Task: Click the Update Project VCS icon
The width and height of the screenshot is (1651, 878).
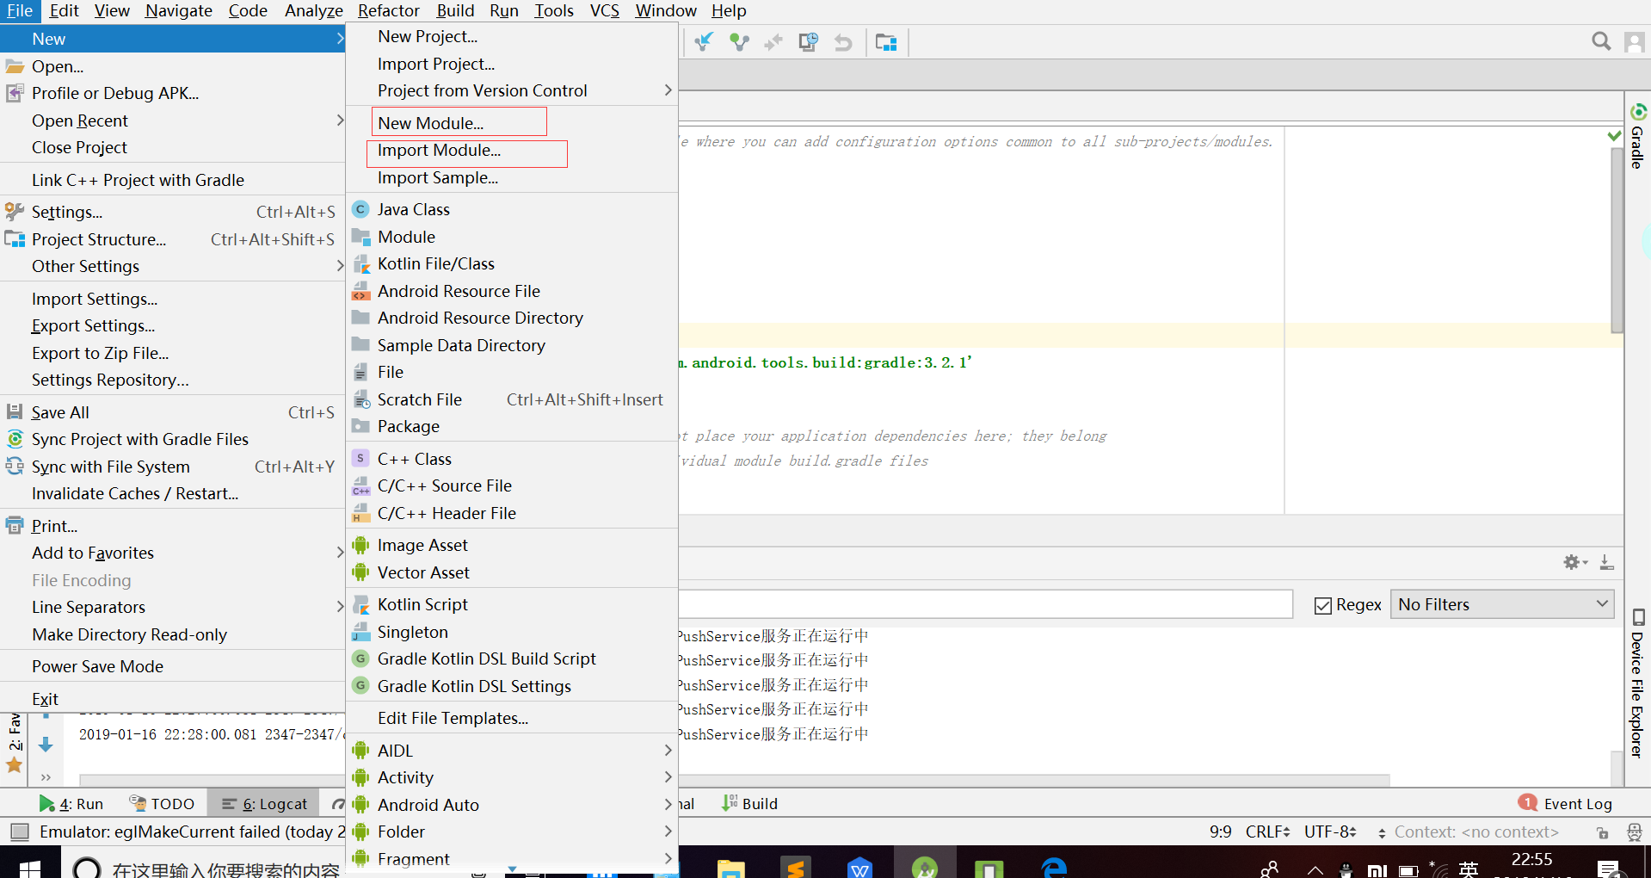Action: (x=704, y=41)
